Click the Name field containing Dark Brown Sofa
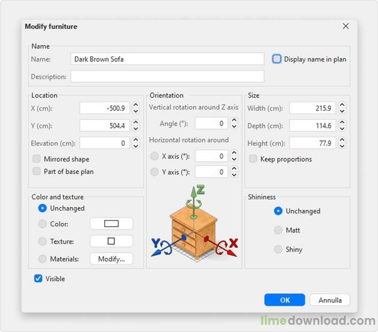The height and width of the screenshot is (332, 378). point(167,59)
